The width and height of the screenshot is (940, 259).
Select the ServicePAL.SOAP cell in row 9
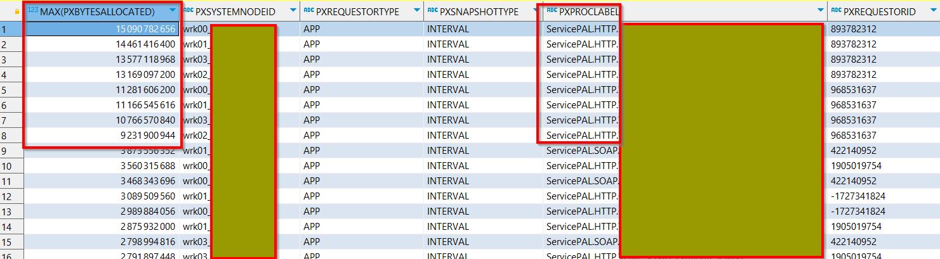pos(581,151)
